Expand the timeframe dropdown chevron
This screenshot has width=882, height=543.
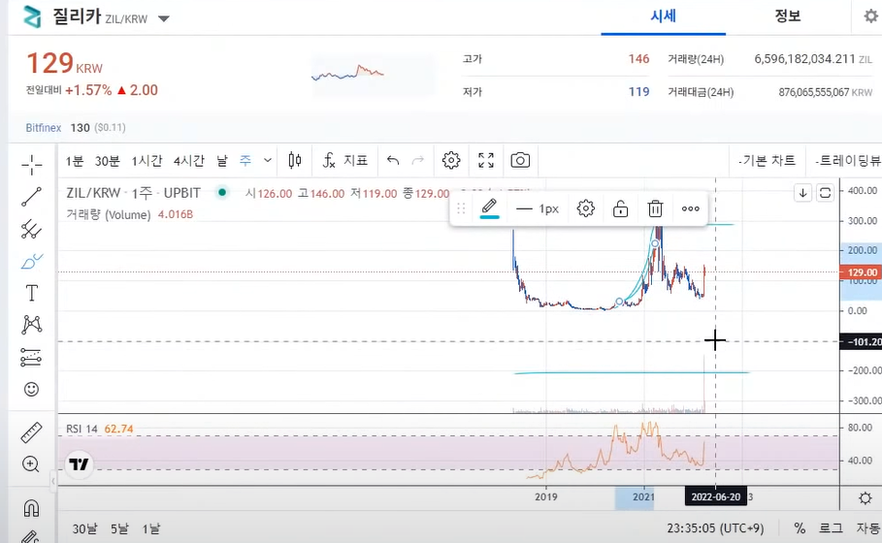268,161
